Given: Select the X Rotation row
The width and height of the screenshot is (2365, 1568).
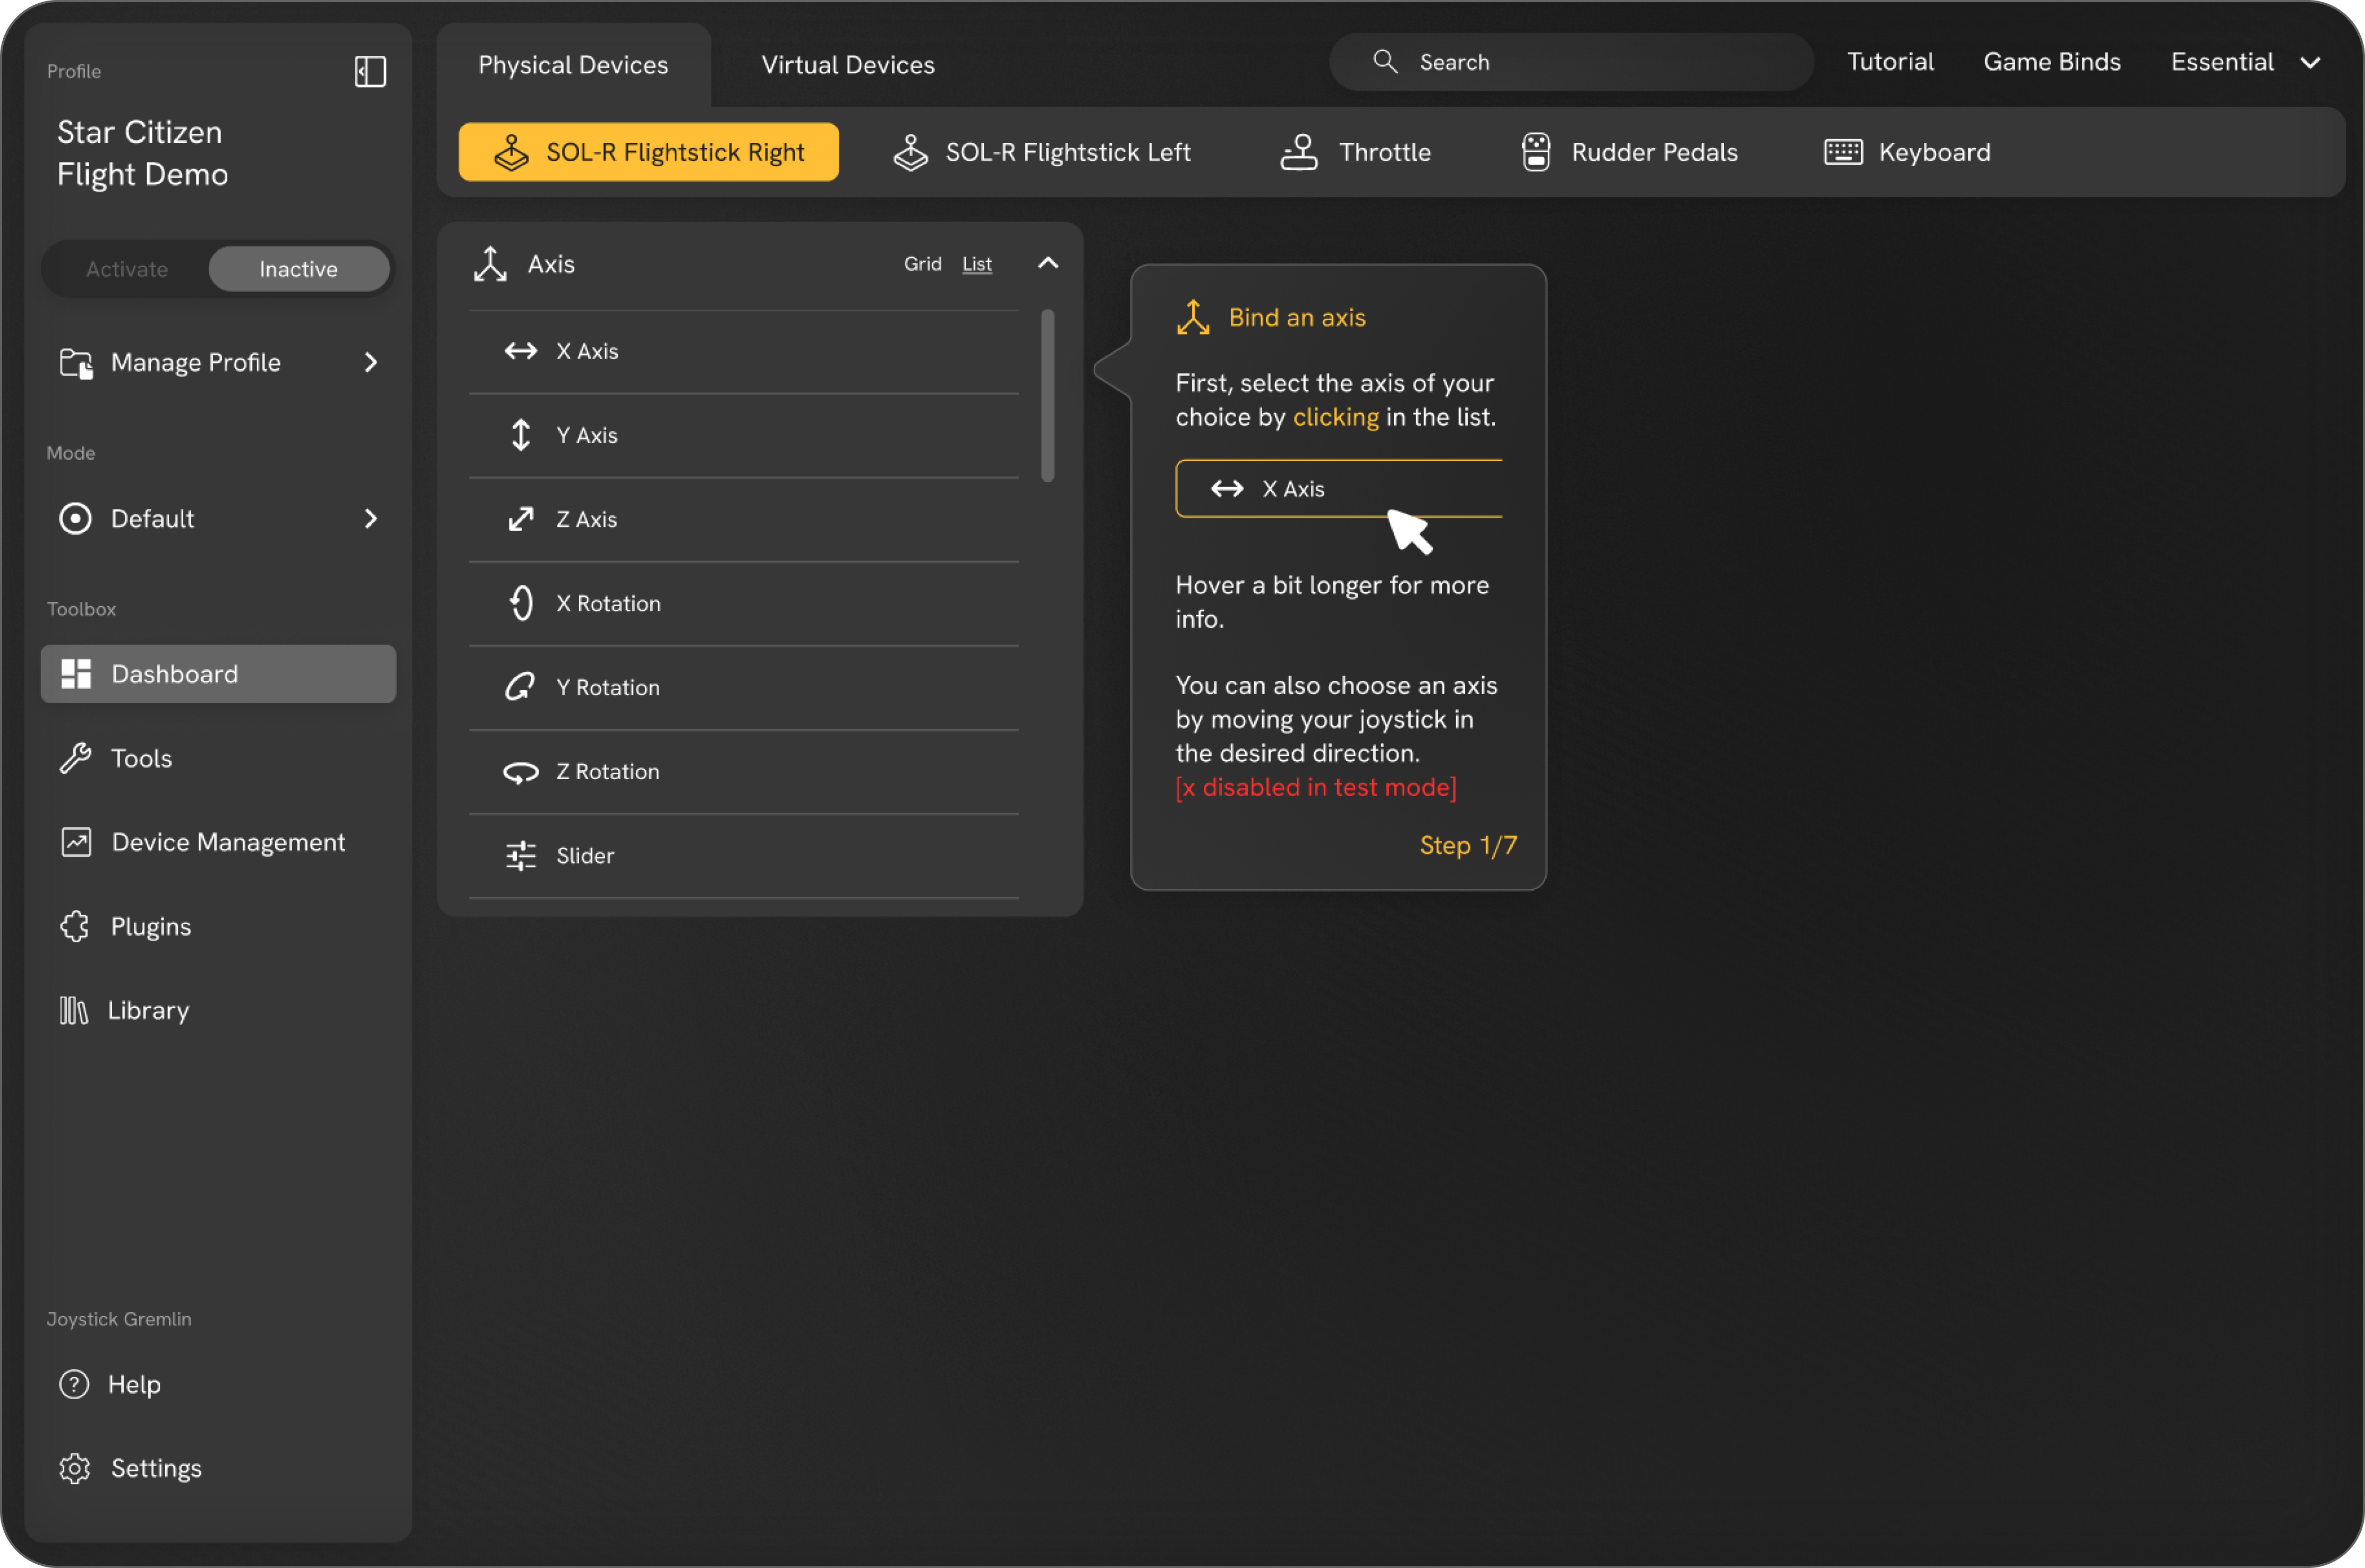Looking at the screenshot, I should pos(744,603).
